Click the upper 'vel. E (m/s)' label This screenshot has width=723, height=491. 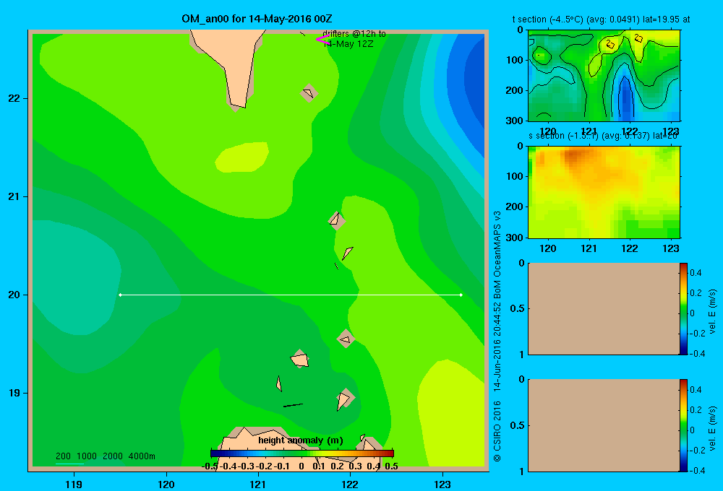pyautogui.click(x=713, y=311)
